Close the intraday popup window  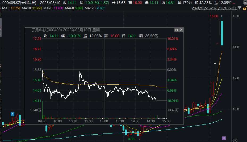(181, 30)
